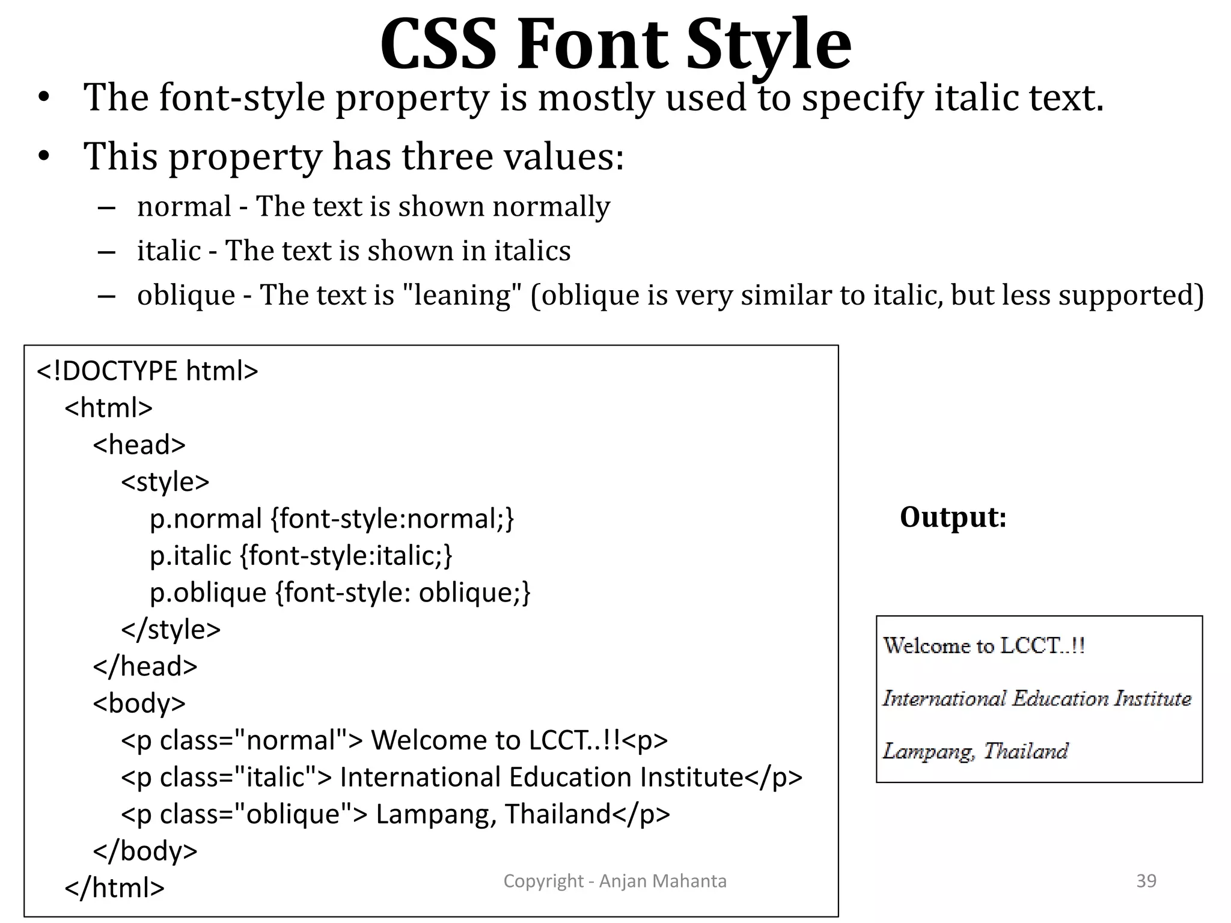Click the bullet 'The font-style property is mostly used'
Screen dimensions: 1231x923
tap(594, 98)
